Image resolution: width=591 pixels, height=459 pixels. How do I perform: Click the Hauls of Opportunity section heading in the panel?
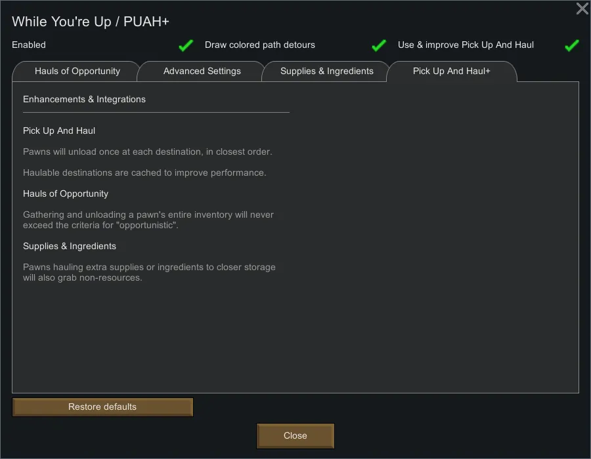click(x=66, y=194)
